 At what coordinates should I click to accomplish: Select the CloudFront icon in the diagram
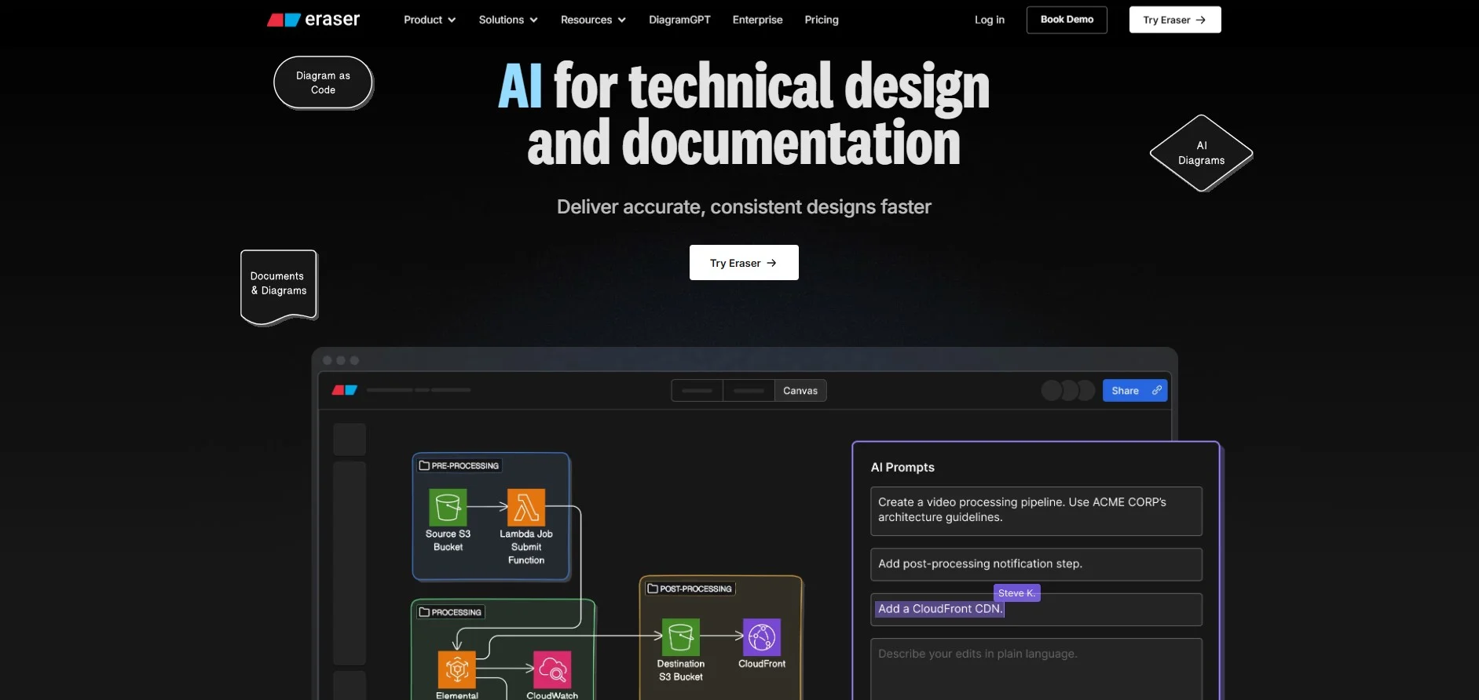click(x=761, y=636)
